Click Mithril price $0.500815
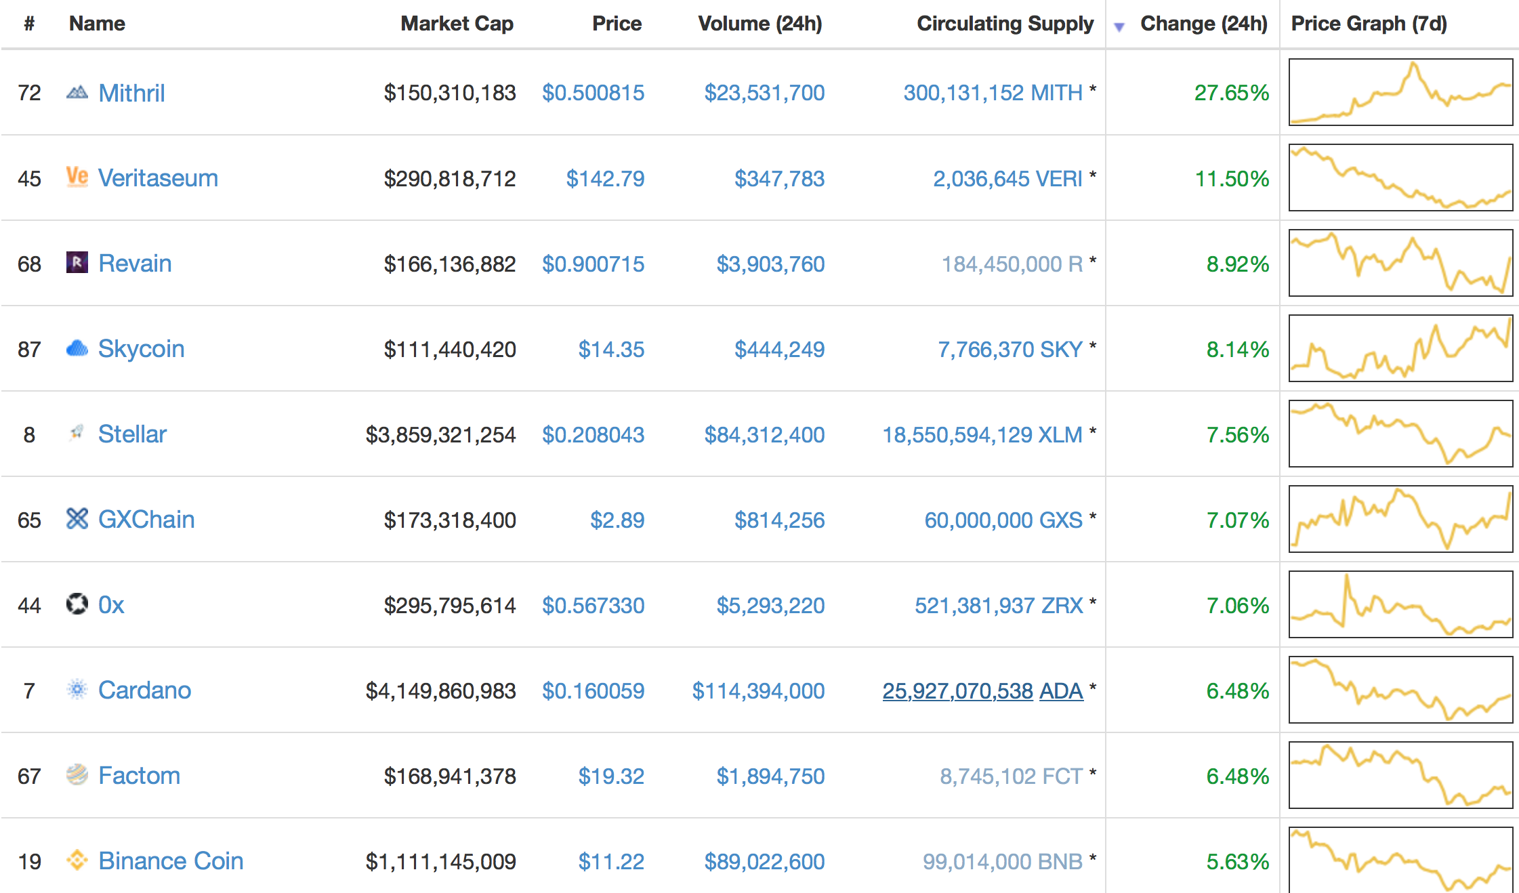The width and height of the screenshot is (1519, 893). coord(593,93)
